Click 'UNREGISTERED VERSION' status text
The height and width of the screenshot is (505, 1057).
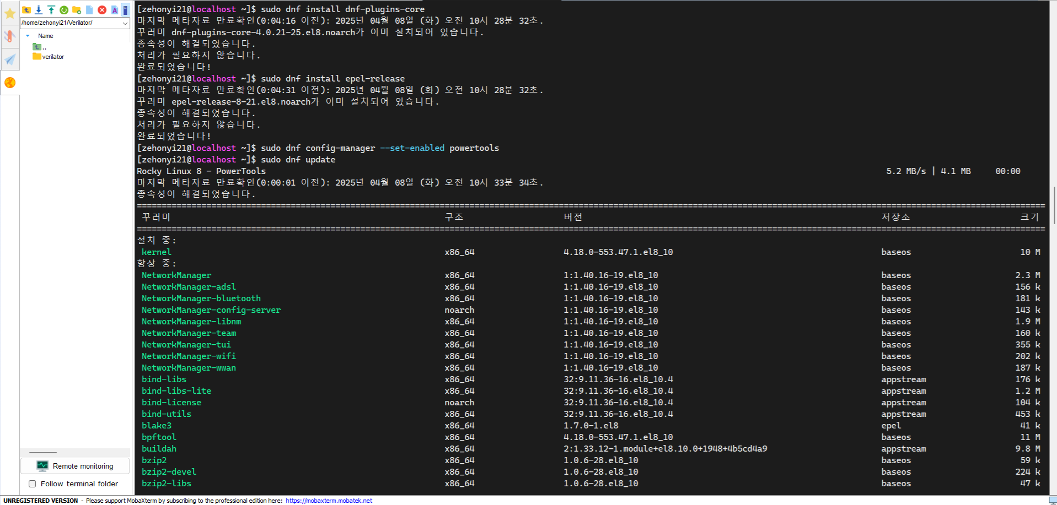pos(41,501)
